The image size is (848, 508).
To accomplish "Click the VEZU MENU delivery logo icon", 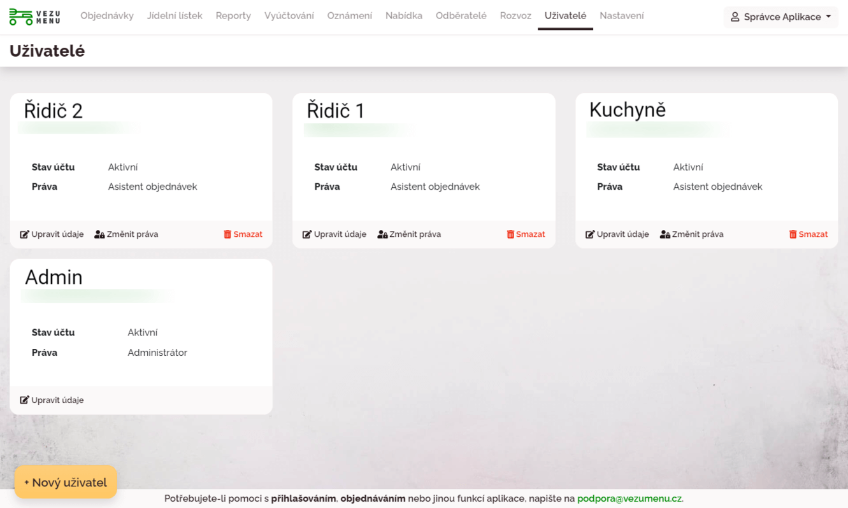I will tap(21, 17).
